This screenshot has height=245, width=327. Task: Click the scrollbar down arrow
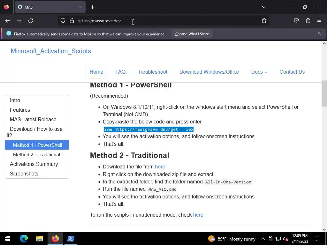pyautogui.click(x=324, y=230)
